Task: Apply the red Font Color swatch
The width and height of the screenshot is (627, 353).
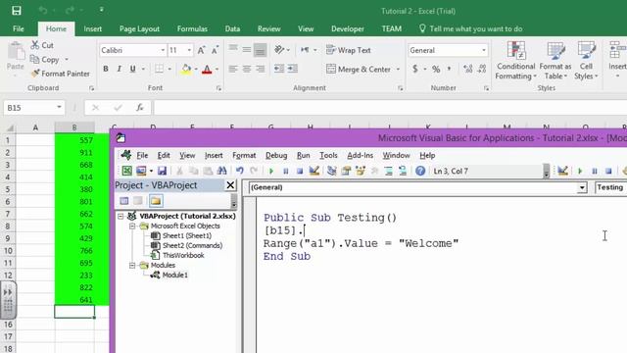Action: [207, 69]
